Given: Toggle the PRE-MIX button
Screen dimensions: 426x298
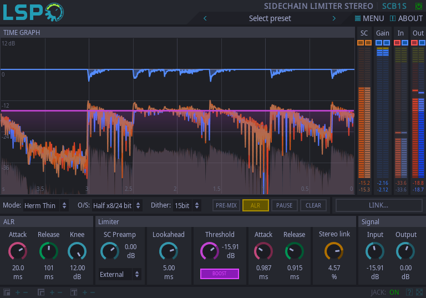Looking at the screenshot, I should pos(226,205).
